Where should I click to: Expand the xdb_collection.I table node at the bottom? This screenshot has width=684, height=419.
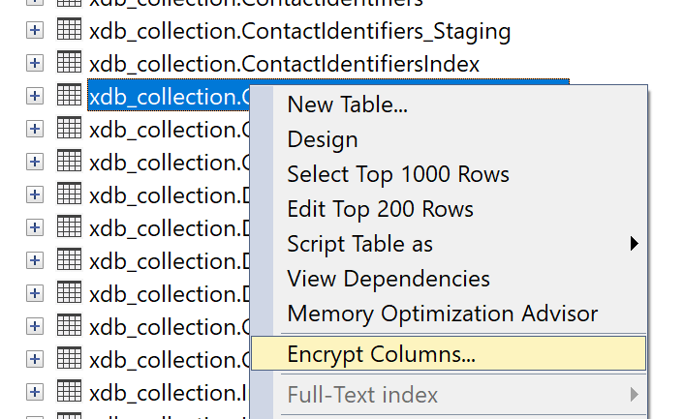pos(35,392)
